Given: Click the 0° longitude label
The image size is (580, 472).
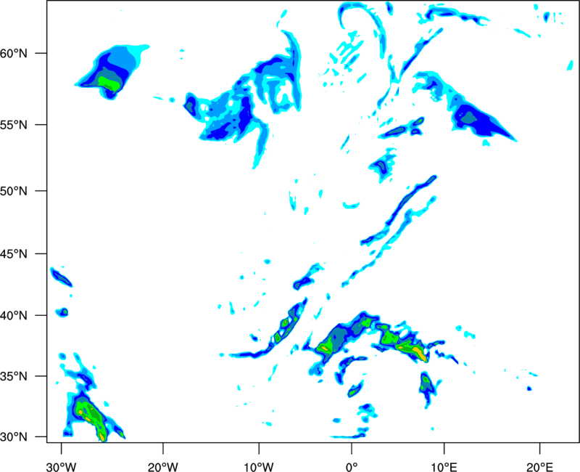Looking at the screenshot, I should point(352,467).
